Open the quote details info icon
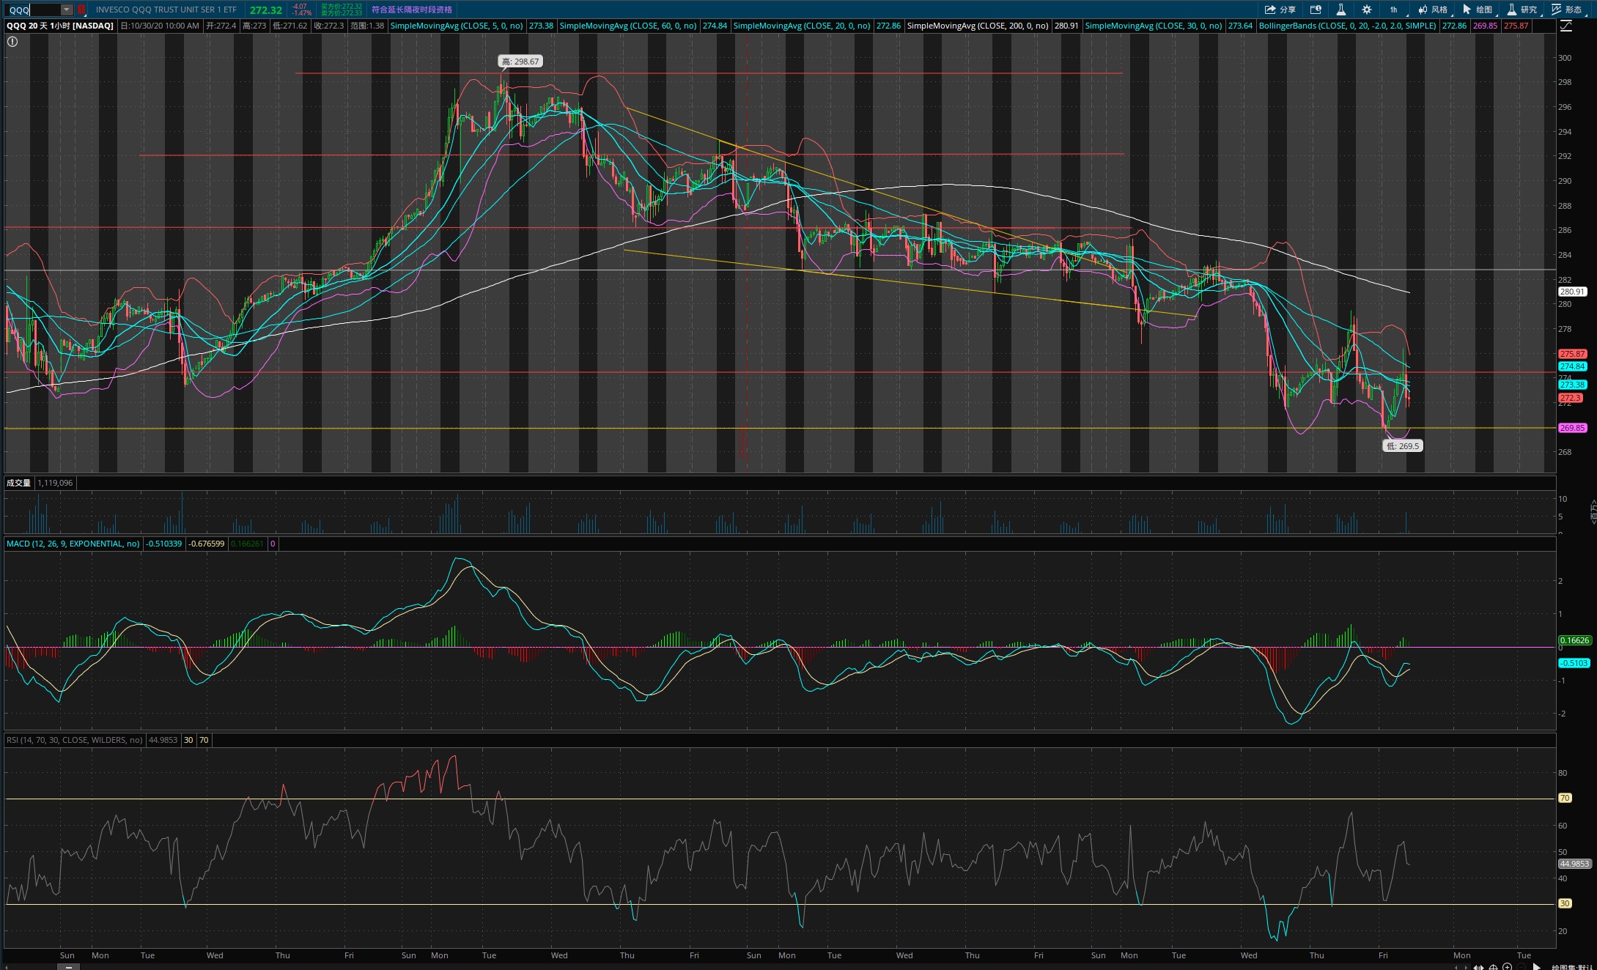This screenshot has height=970, width=1597. coord(1316,10)
